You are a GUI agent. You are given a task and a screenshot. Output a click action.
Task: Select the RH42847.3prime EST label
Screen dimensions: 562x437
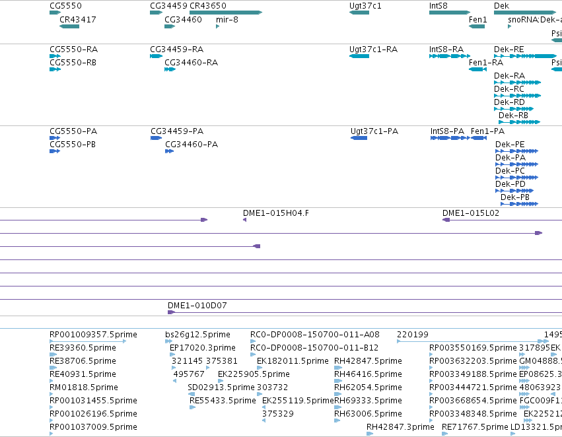tap(400, 427)
